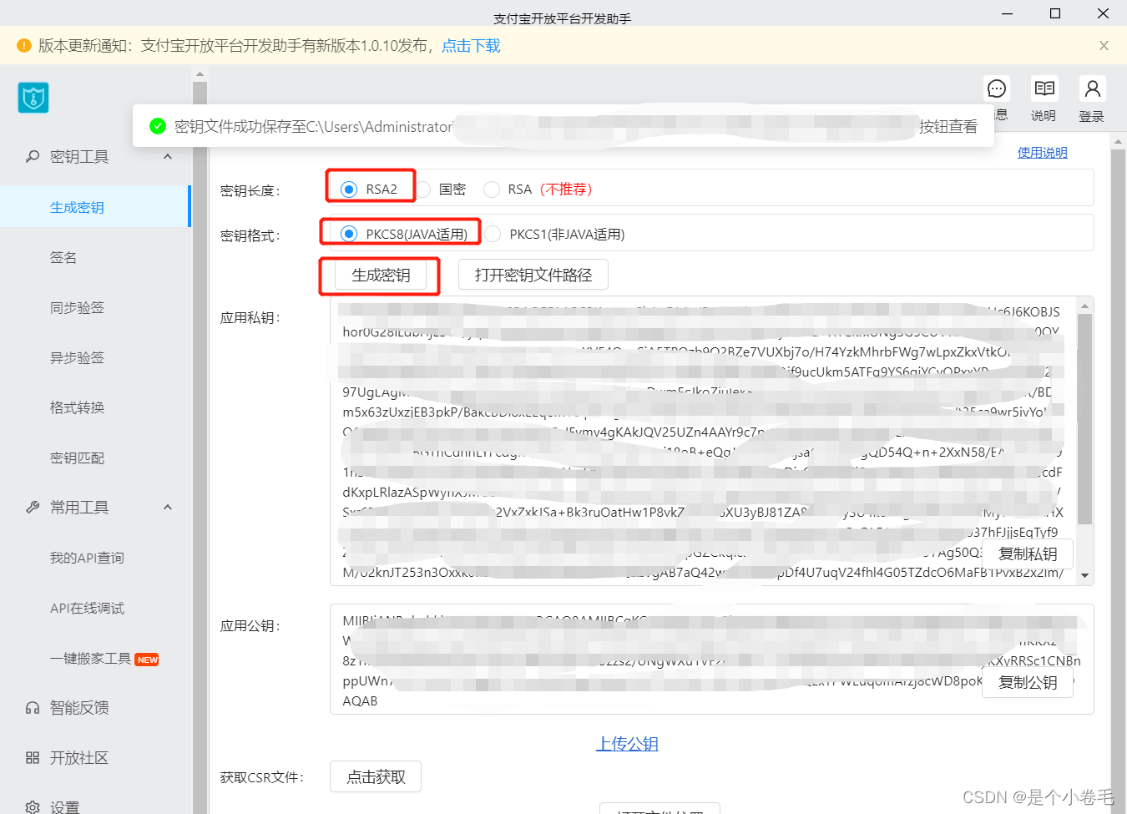The image size is (1127, 814).
Task: Open the message feedback chat icon
Action: coord(997,88)
